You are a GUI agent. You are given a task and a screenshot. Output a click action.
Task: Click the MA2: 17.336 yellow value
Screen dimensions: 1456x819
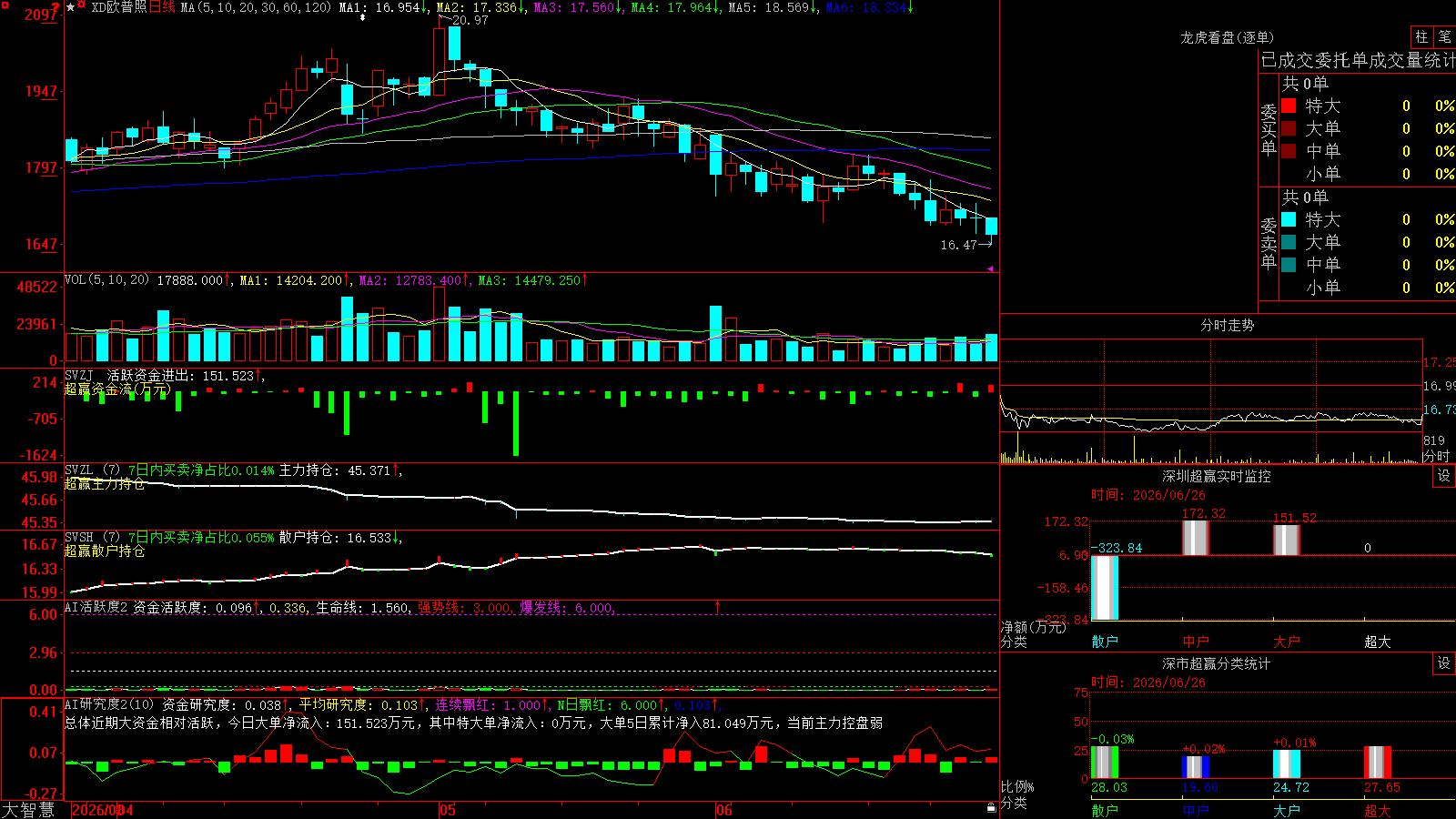(x=477, y=7)
